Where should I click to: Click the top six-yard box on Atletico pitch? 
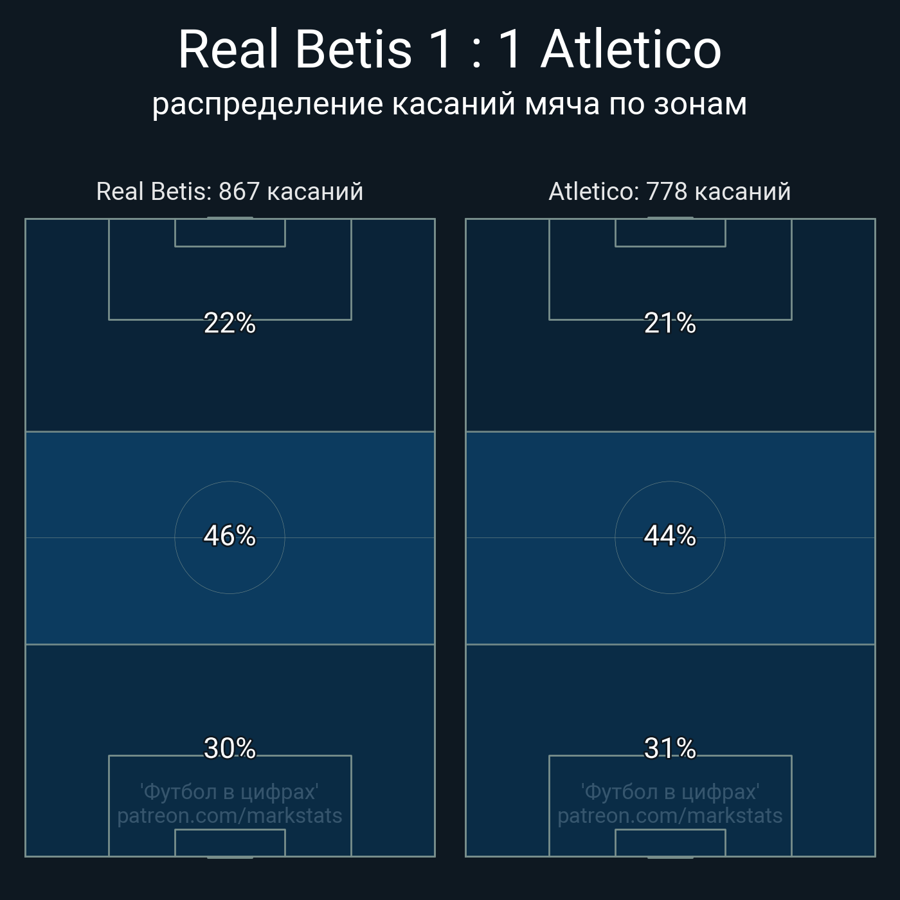(x=670, y=233)
